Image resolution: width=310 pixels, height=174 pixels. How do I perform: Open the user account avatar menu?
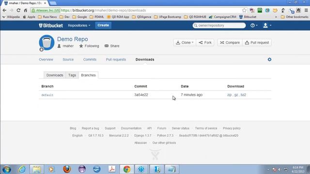267,26
